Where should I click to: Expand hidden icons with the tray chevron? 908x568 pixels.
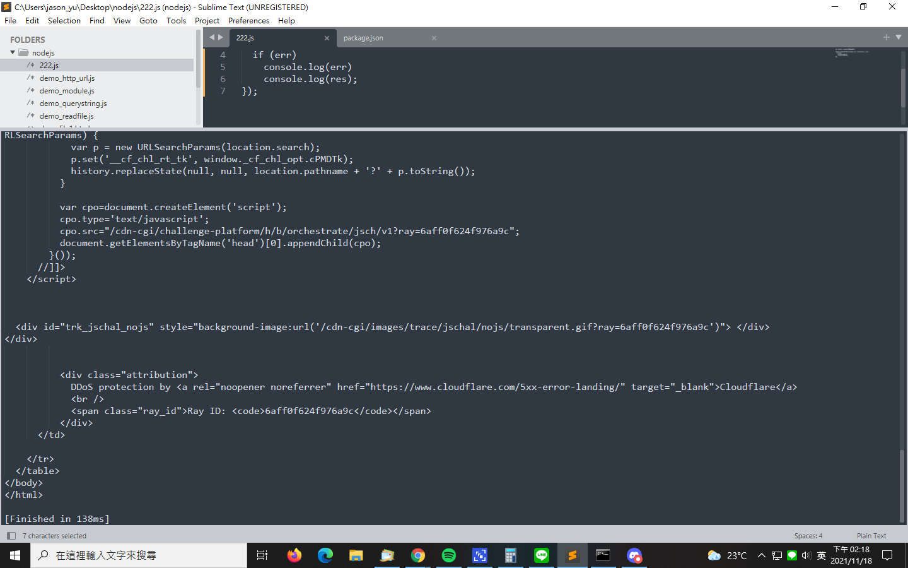(760, 556)
